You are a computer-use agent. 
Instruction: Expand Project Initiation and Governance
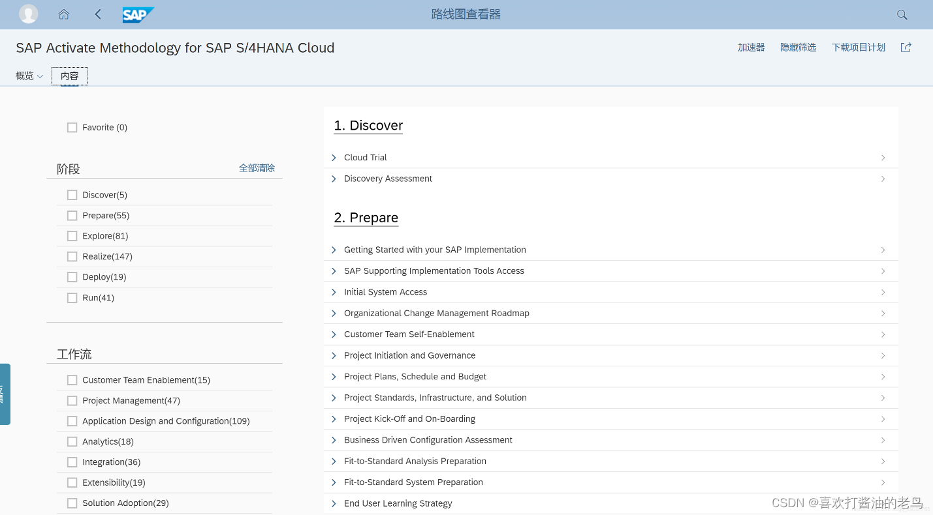tap(334, 355)
